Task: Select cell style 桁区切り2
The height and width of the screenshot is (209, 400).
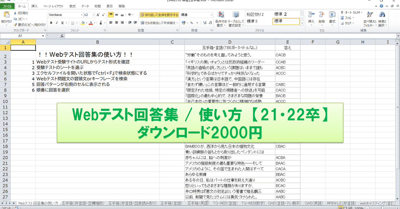Action: (x=255, y=14)
